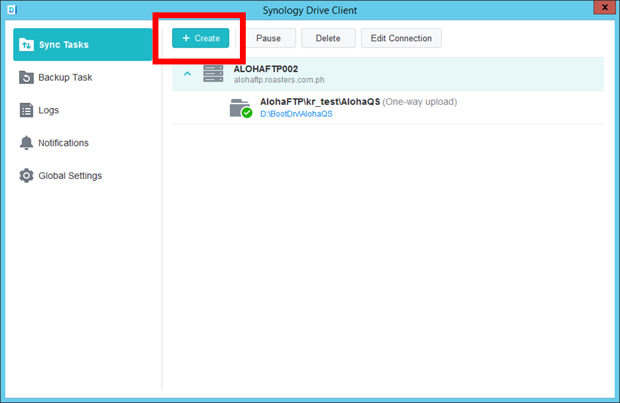Pause the selected sync task

click(269, 38)
